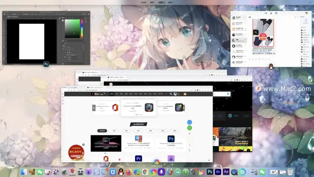Viewport: 314px width, 177px height.
Task: Launch Final Cut Pro from the Dock
Action: [x=202, y=172]
